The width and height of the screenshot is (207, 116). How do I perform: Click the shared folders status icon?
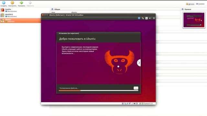(132, 103)
